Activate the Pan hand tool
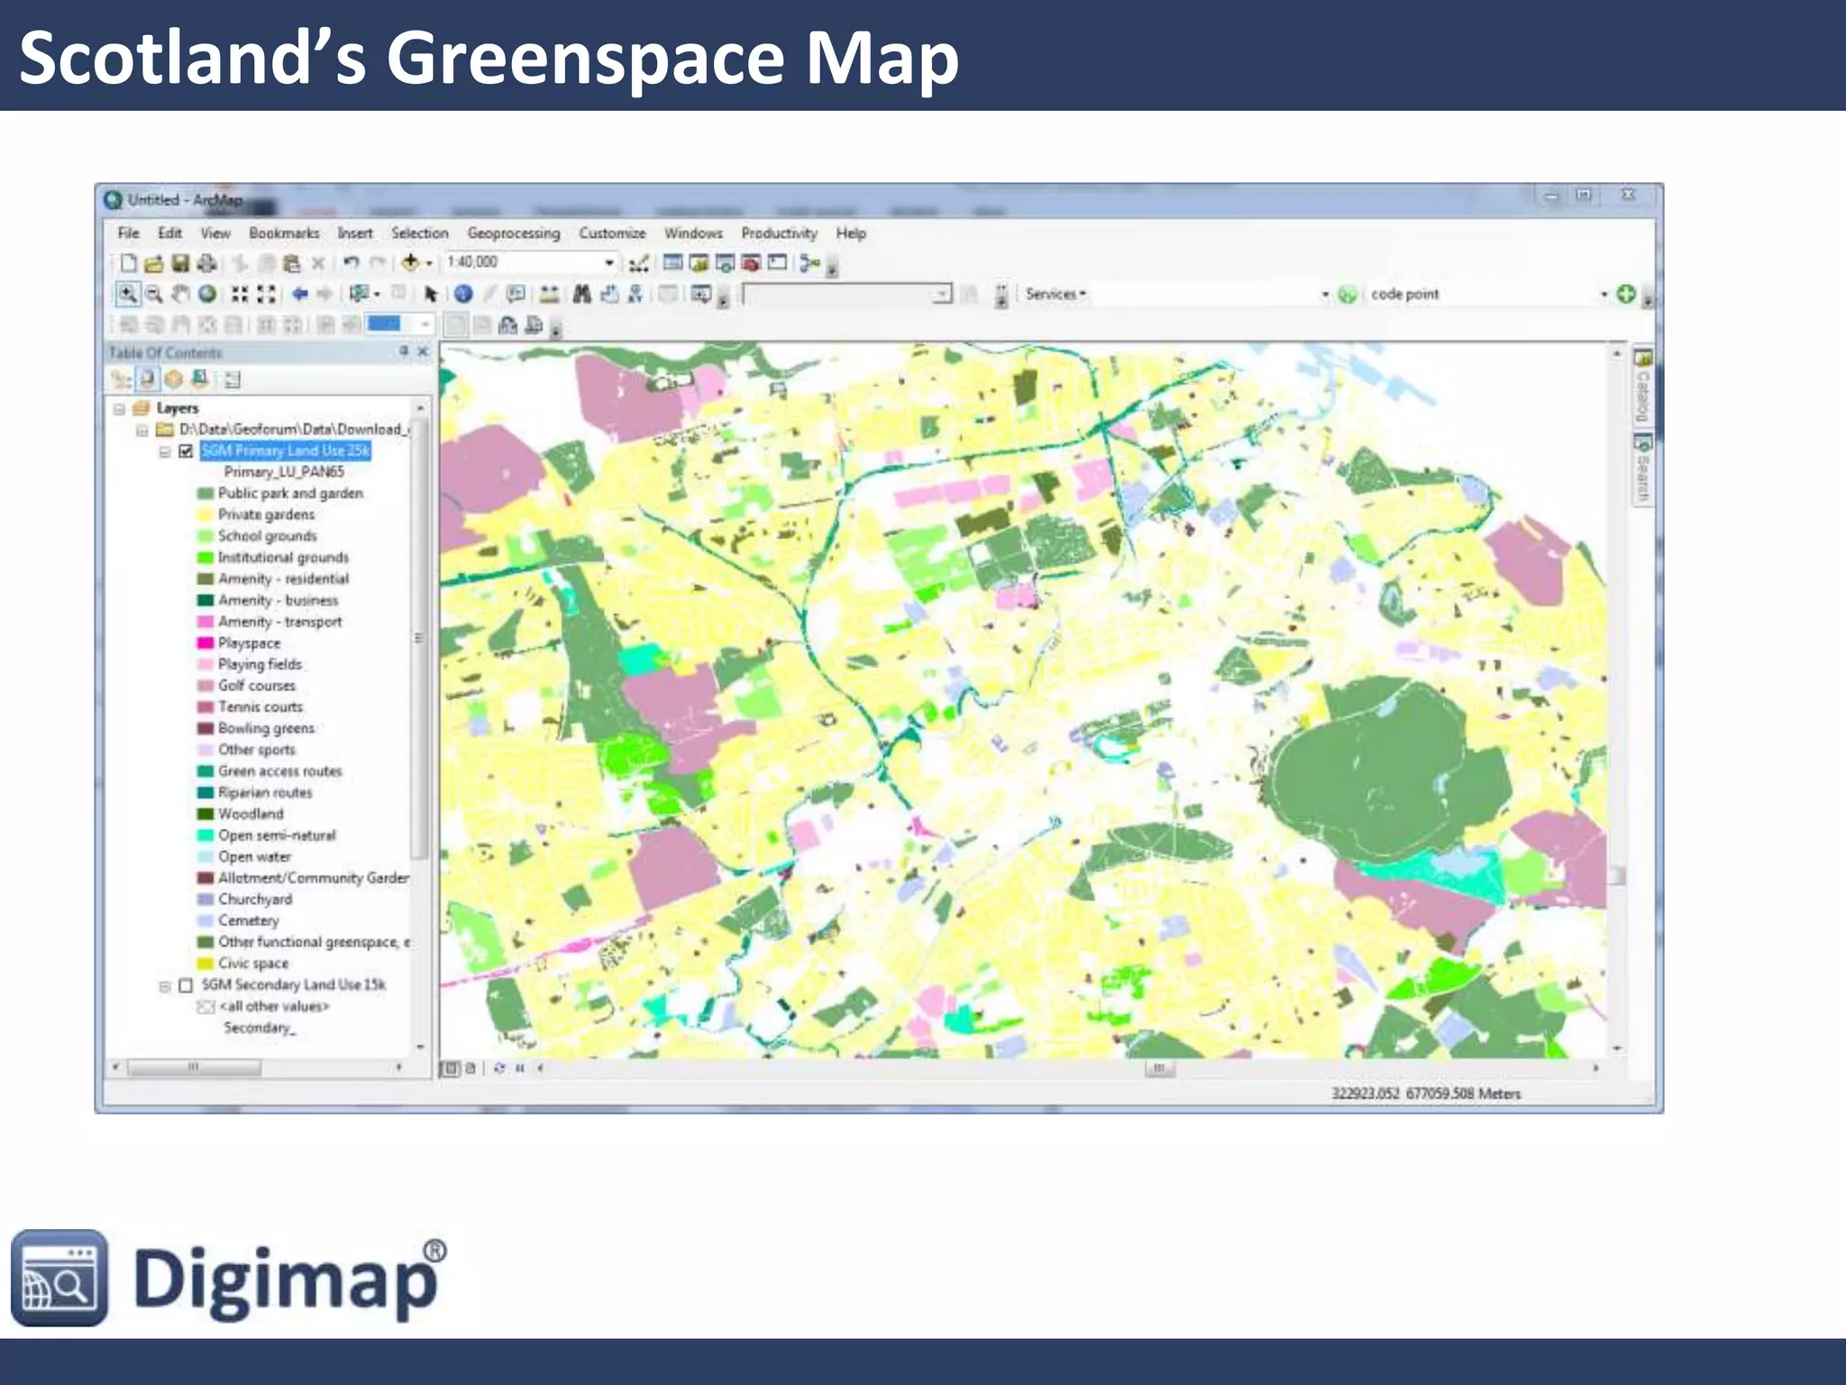 coord(181,294)
